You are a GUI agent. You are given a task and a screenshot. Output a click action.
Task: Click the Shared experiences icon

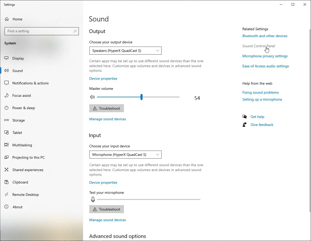click(x=7, y=170)
